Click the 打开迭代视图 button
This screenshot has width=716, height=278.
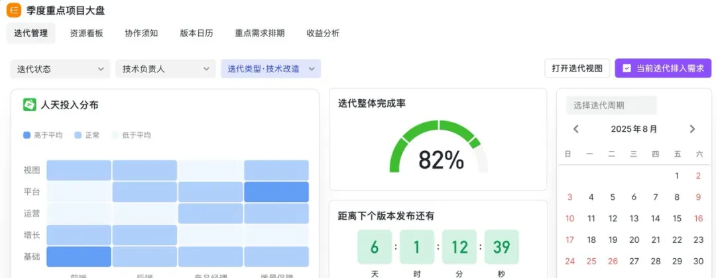(x=577, y=68)
